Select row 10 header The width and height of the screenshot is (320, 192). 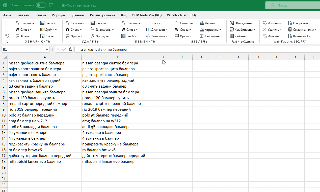click(4, 115)
